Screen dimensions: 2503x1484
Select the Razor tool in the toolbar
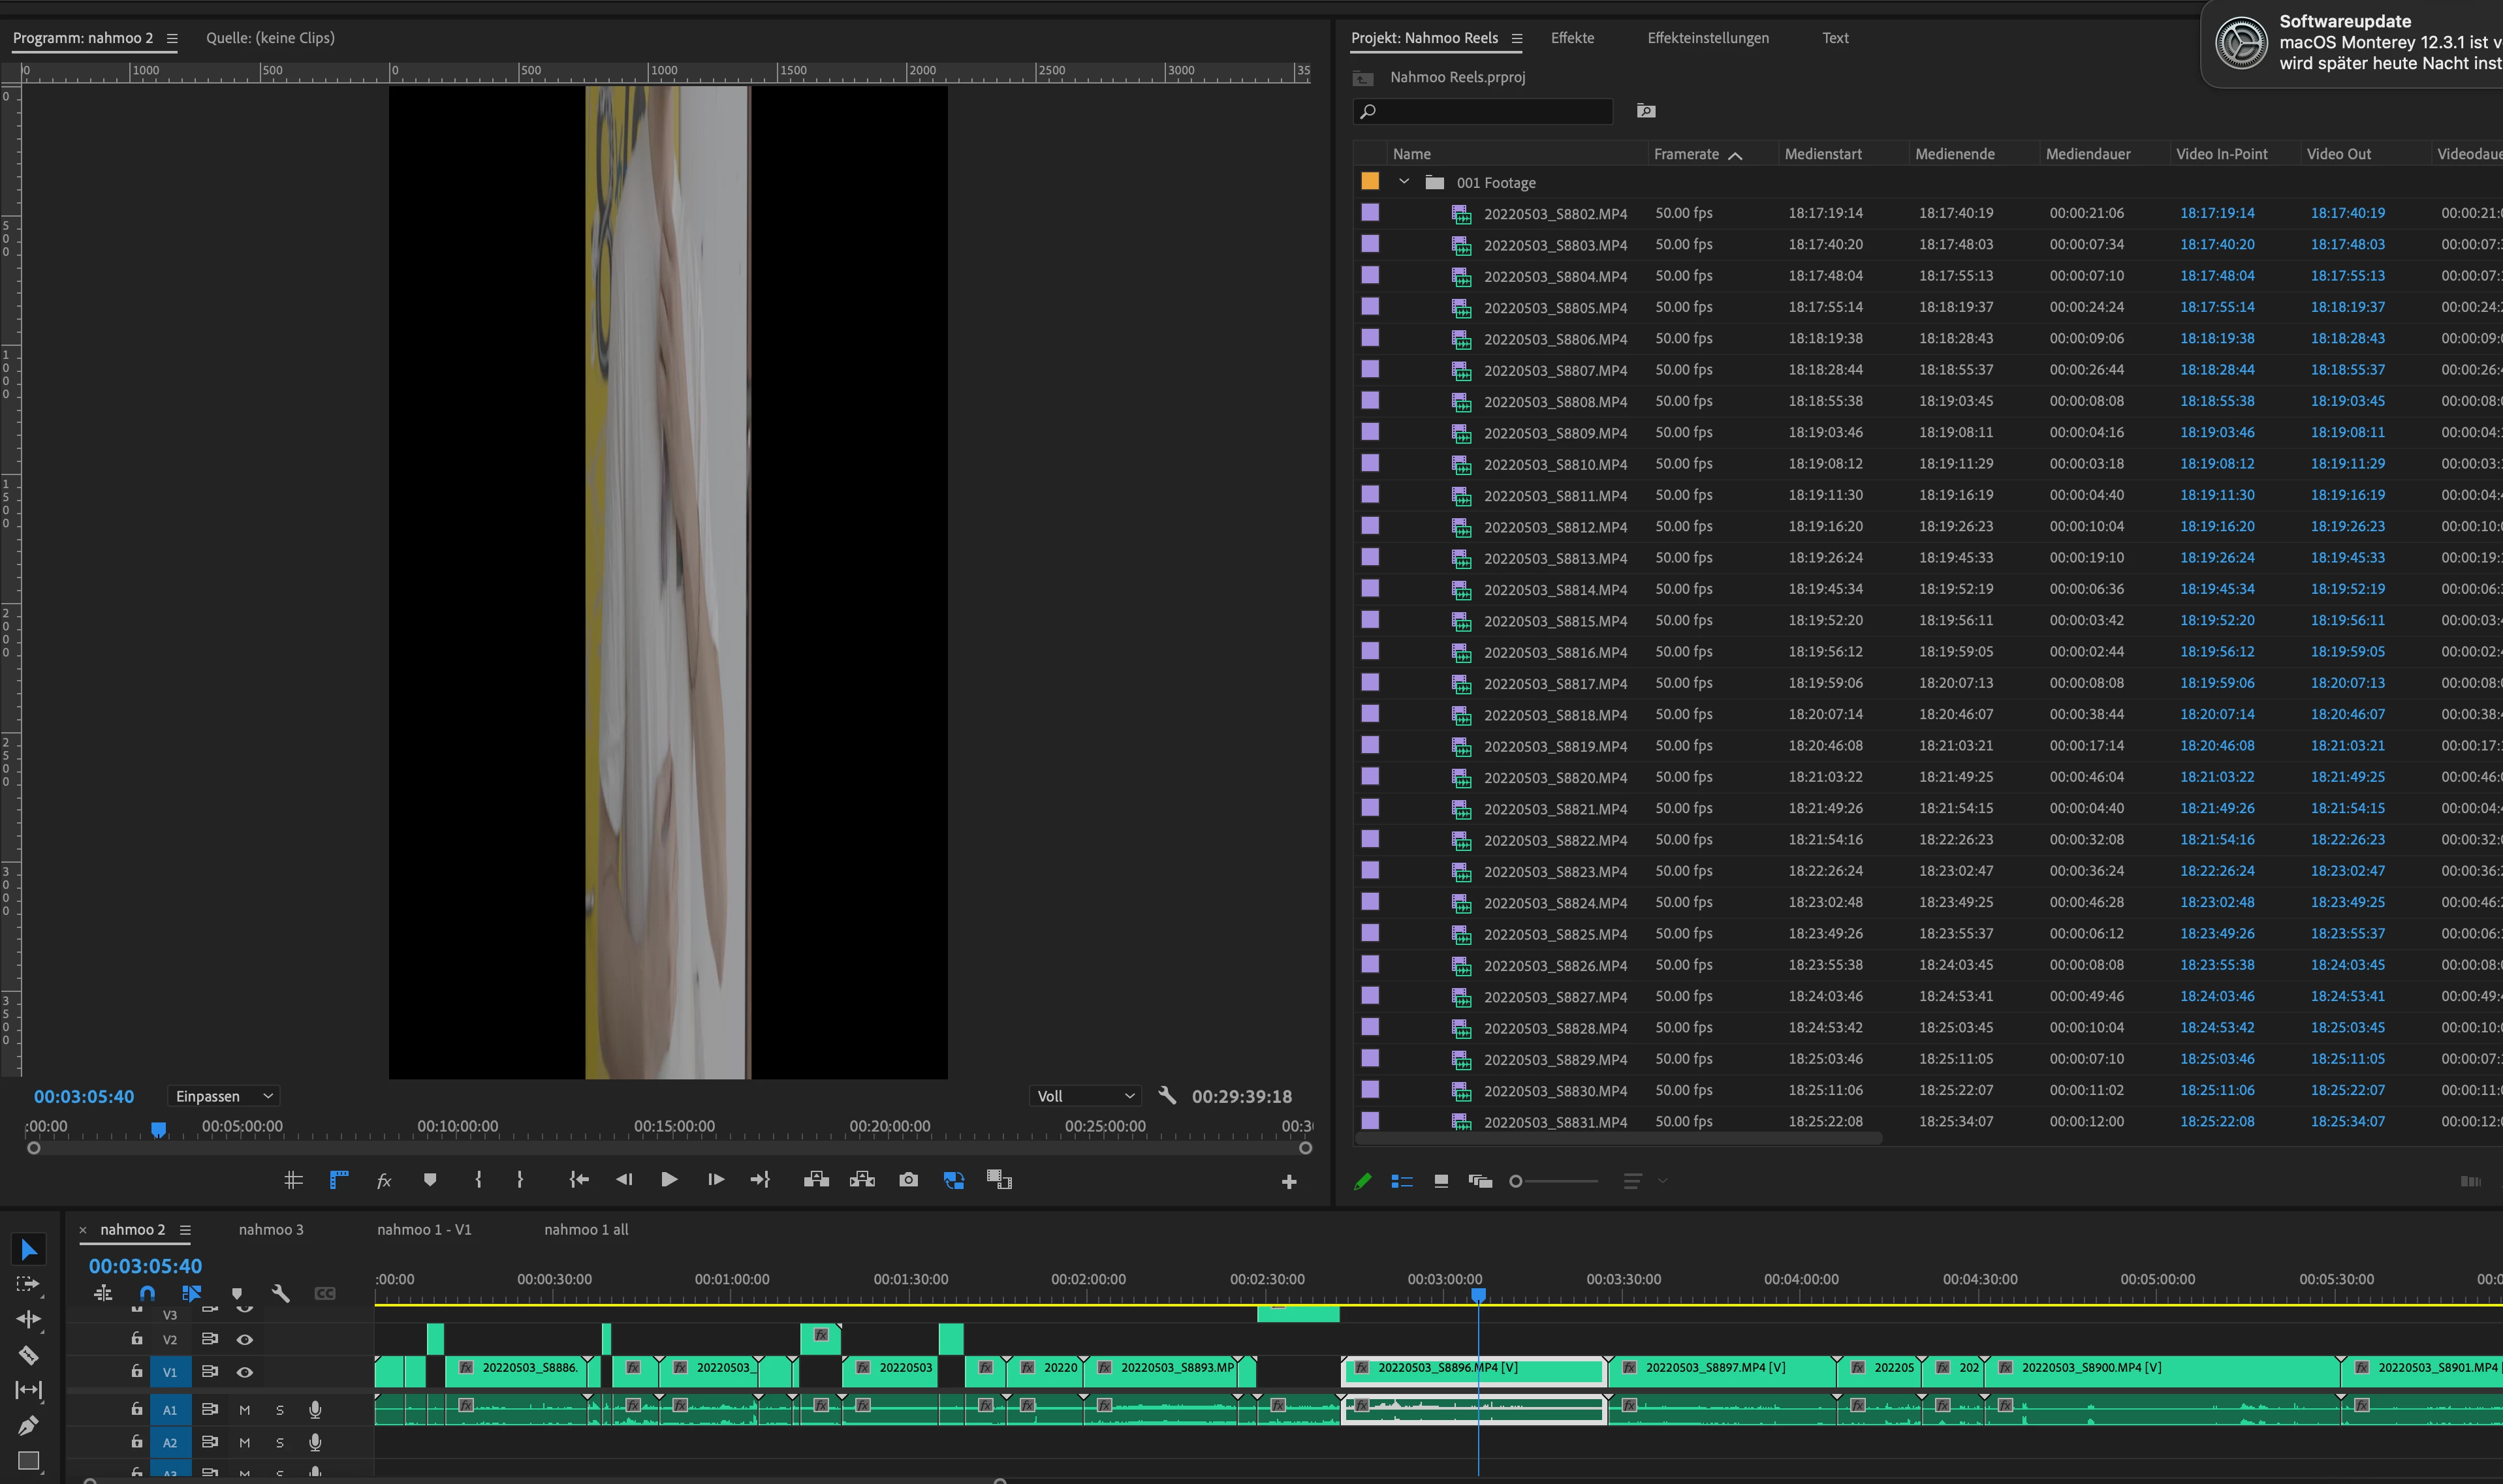point(28,1355)
